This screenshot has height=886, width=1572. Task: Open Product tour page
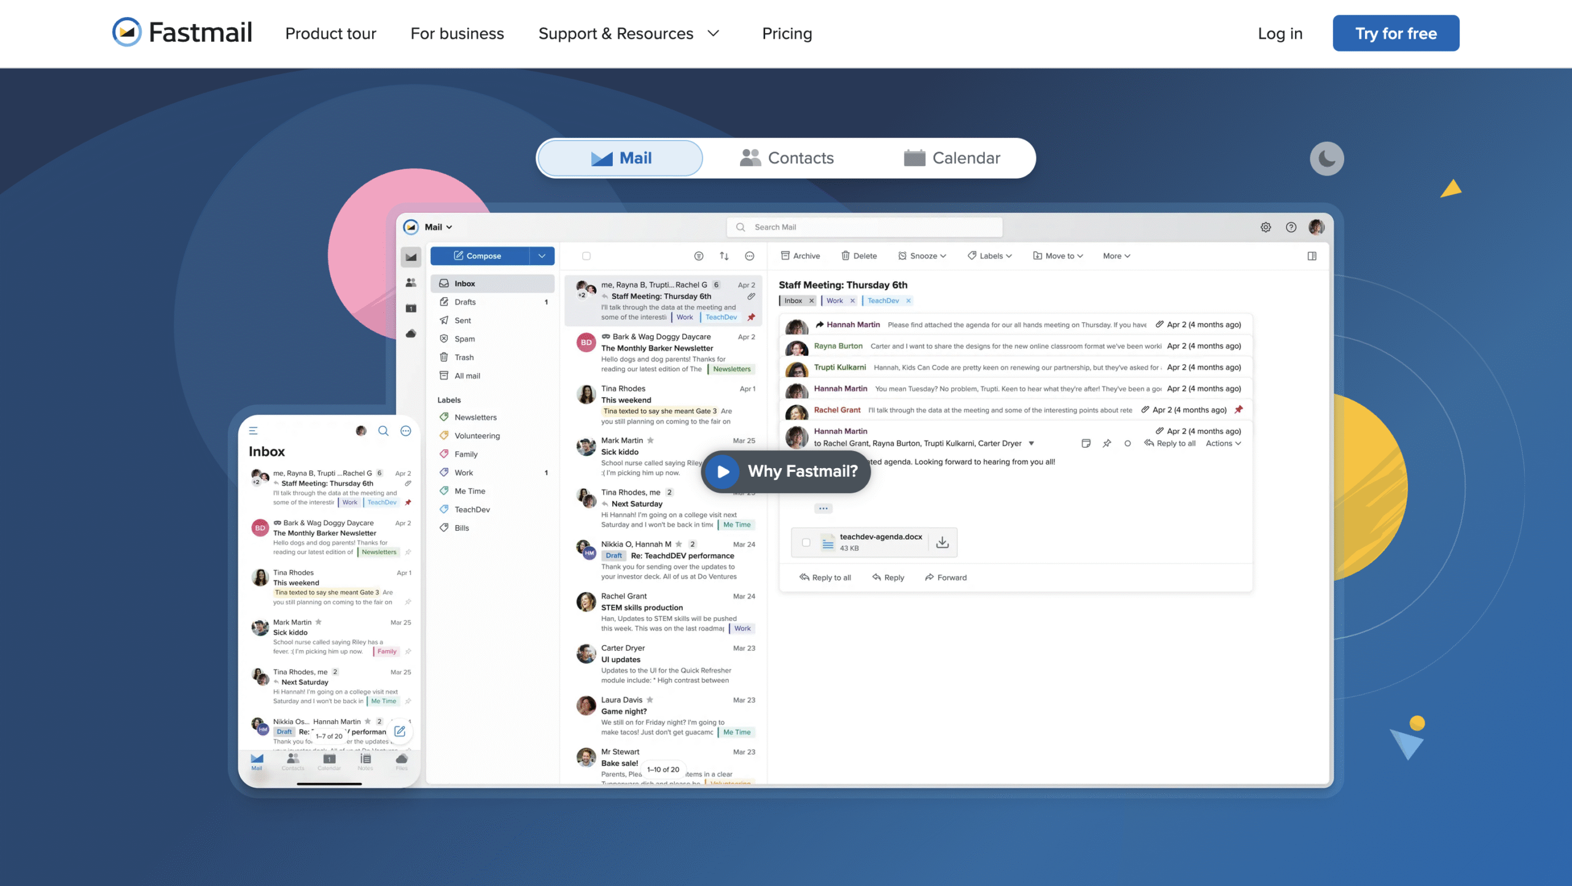tap(330, 33)
